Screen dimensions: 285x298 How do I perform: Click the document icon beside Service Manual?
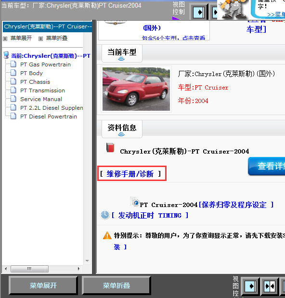13,99
